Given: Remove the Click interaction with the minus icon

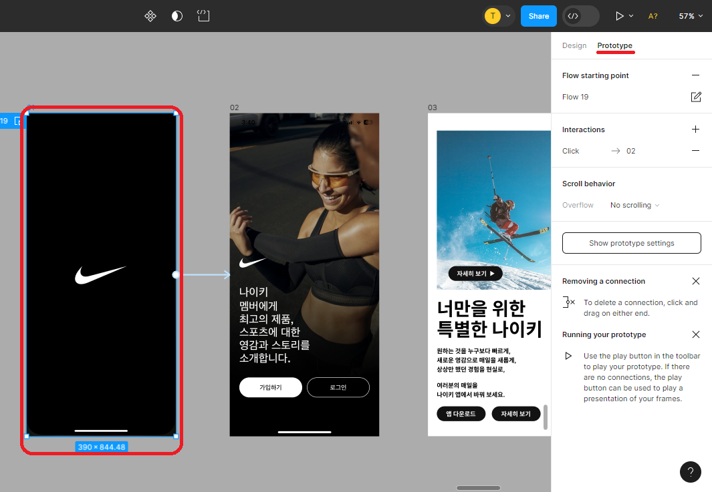Looking at the screenshot, I should point(695,151).
